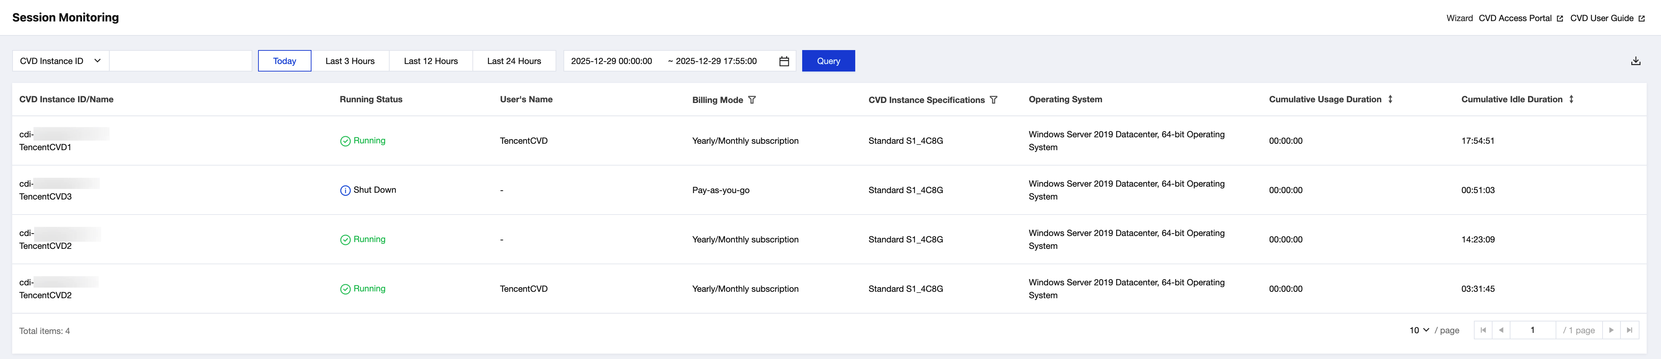Expand the CVD Instance ID dropdown
Screen dimensions: 1661x359
click(61, 61)
